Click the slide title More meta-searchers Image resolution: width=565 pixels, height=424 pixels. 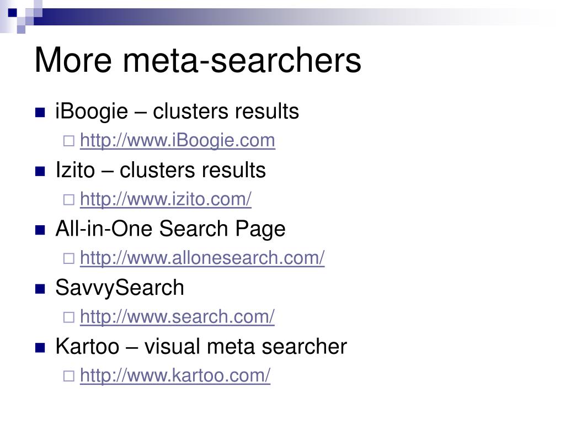198,60
